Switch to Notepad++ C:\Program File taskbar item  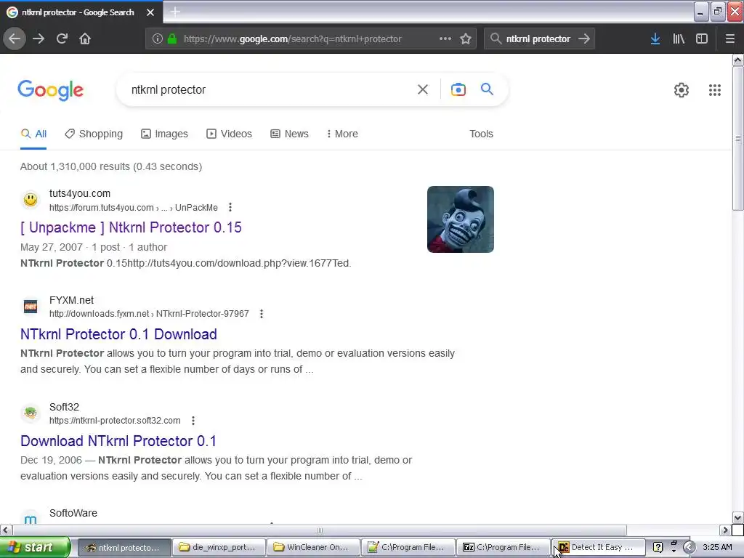408,547
